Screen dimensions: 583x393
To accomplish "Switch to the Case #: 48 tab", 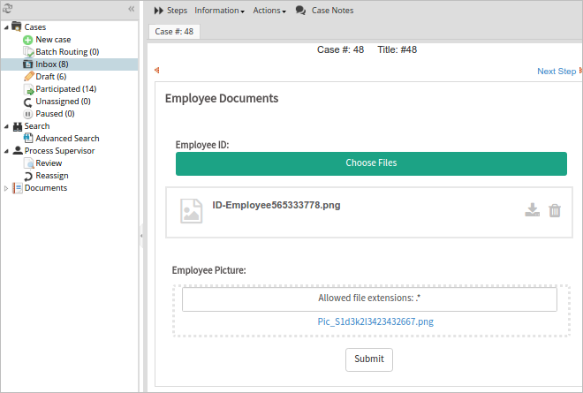I will click(175, 31).
